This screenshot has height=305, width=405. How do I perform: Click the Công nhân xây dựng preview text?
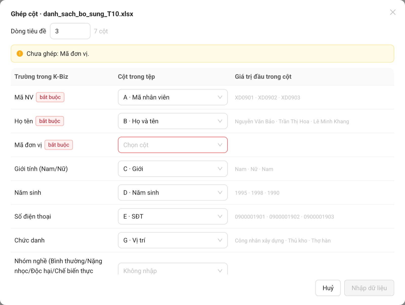[x=282, y=241]
